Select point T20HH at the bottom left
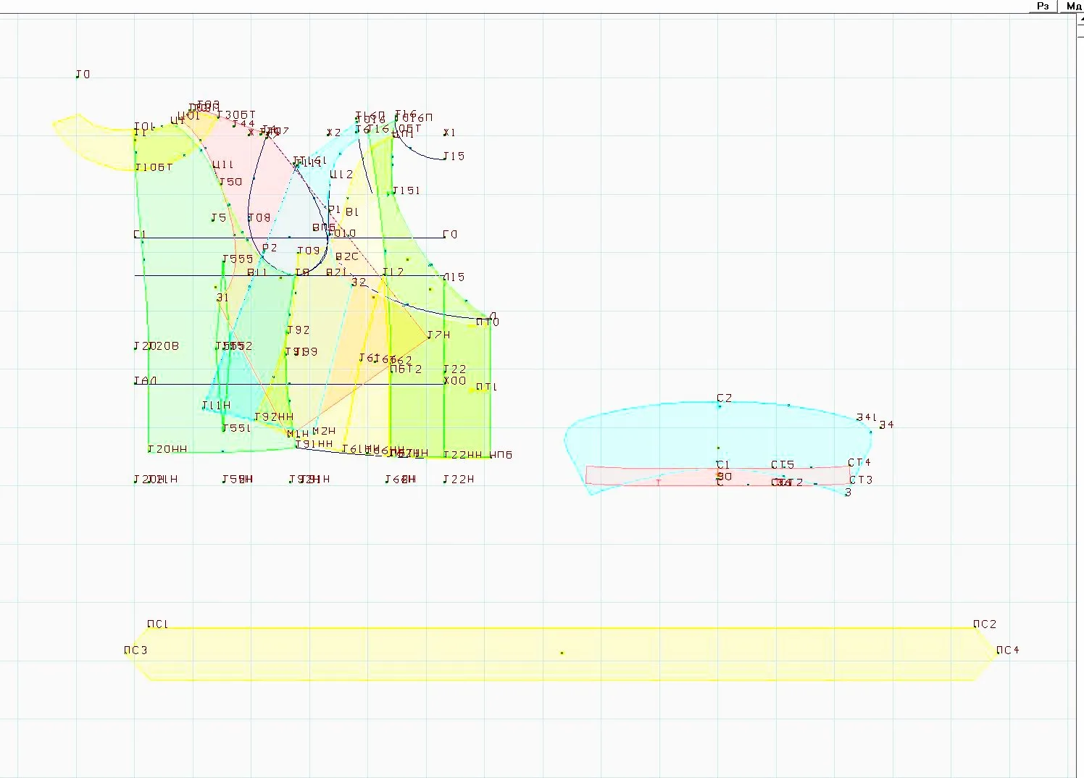1084x778 pixels. pos(167,449)
